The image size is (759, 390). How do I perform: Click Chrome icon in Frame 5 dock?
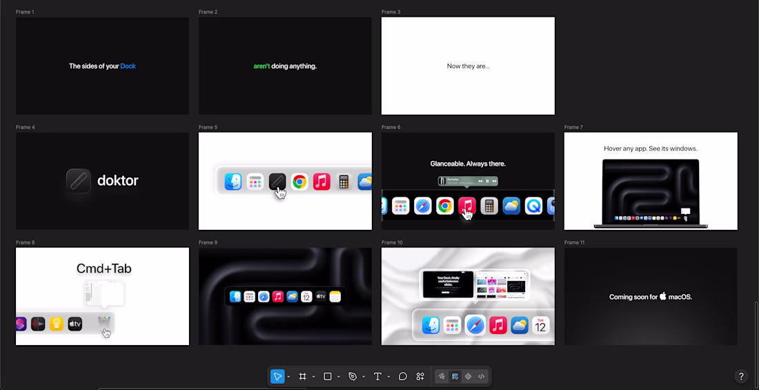click(x=299, y=182)
